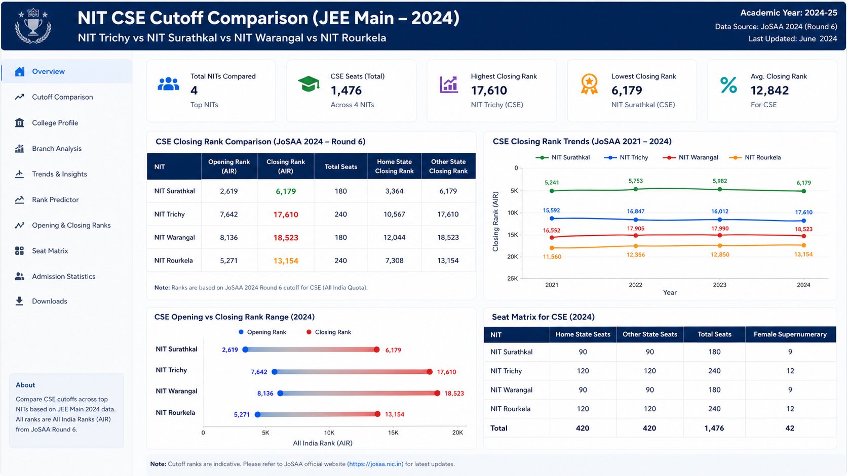Toggle NIT Surathkal legend in trends chart

562,157
